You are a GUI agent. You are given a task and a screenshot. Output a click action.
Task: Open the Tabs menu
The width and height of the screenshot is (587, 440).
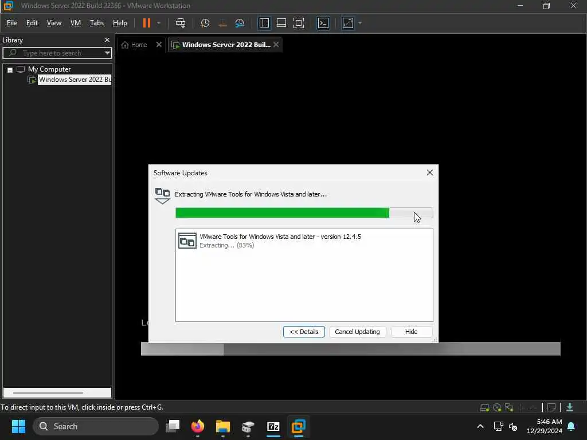pyautogui.click(x=96, y=23)
